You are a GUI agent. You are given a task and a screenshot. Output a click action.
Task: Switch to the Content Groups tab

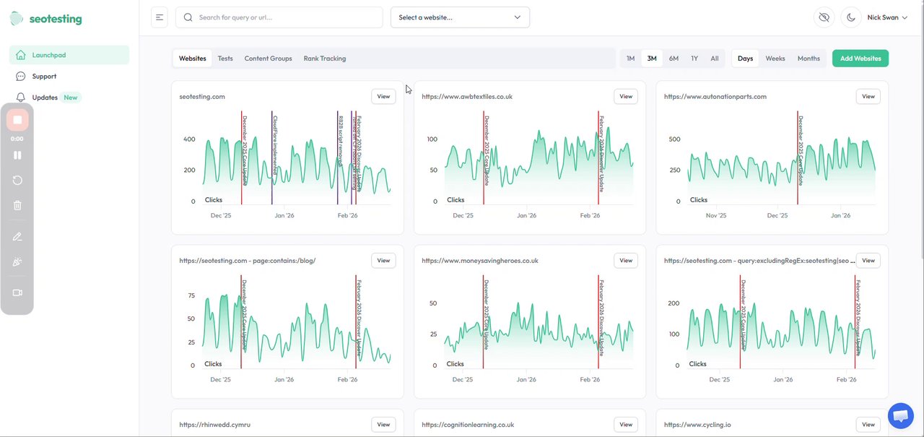[x=268, y=59]
